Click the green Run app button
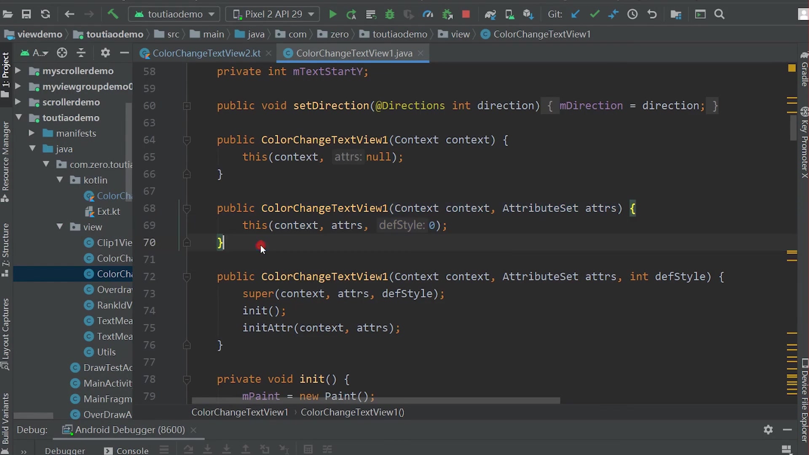The width and height of the screenshot is (809, 455). point(332,14)
